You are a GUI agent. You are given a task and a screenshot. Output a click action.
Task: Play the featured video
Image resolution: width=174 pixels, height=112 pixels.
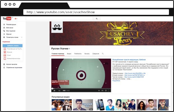coord(54,90)
